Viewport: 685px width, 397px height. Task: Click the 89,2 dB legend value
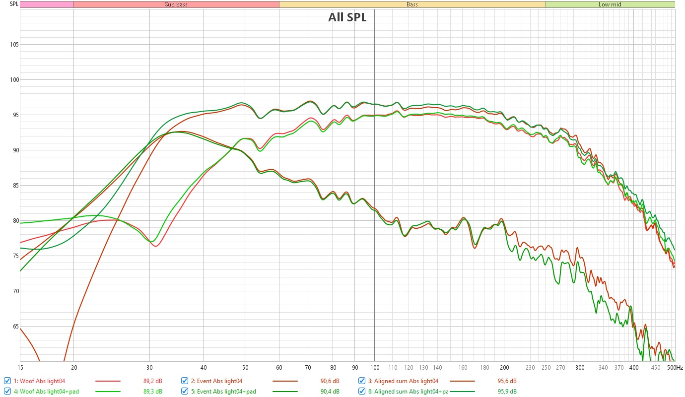pyautogui.click(x=152, y=381)
